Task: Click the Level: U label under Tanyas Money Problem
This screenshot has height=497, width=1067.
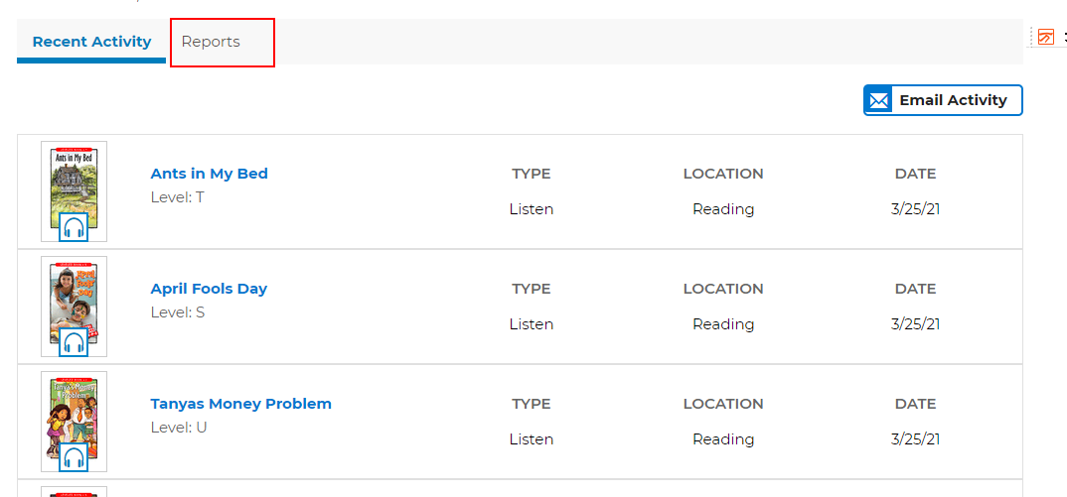Action: (178, 428)
